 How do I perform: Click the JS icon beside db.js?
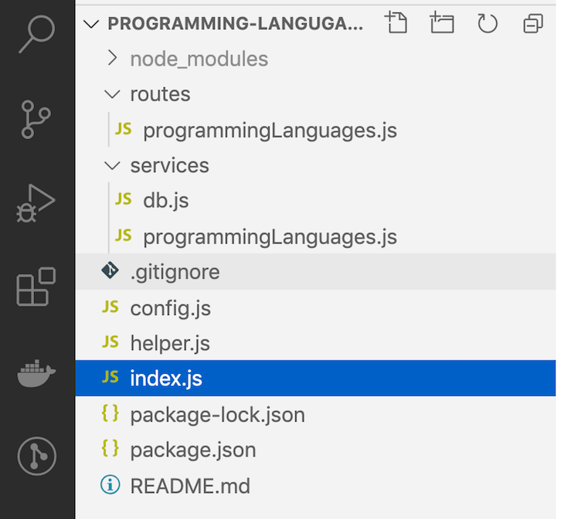123,199
